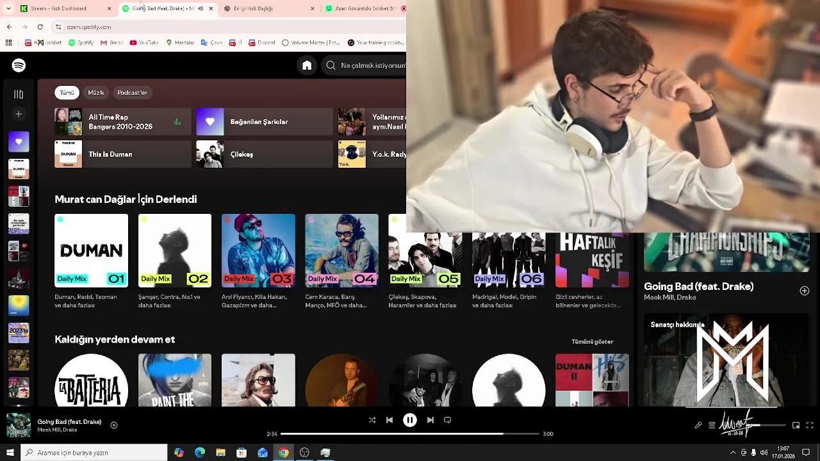Switch to Azar Görüntülü Sohbet tab

(363, 8)
